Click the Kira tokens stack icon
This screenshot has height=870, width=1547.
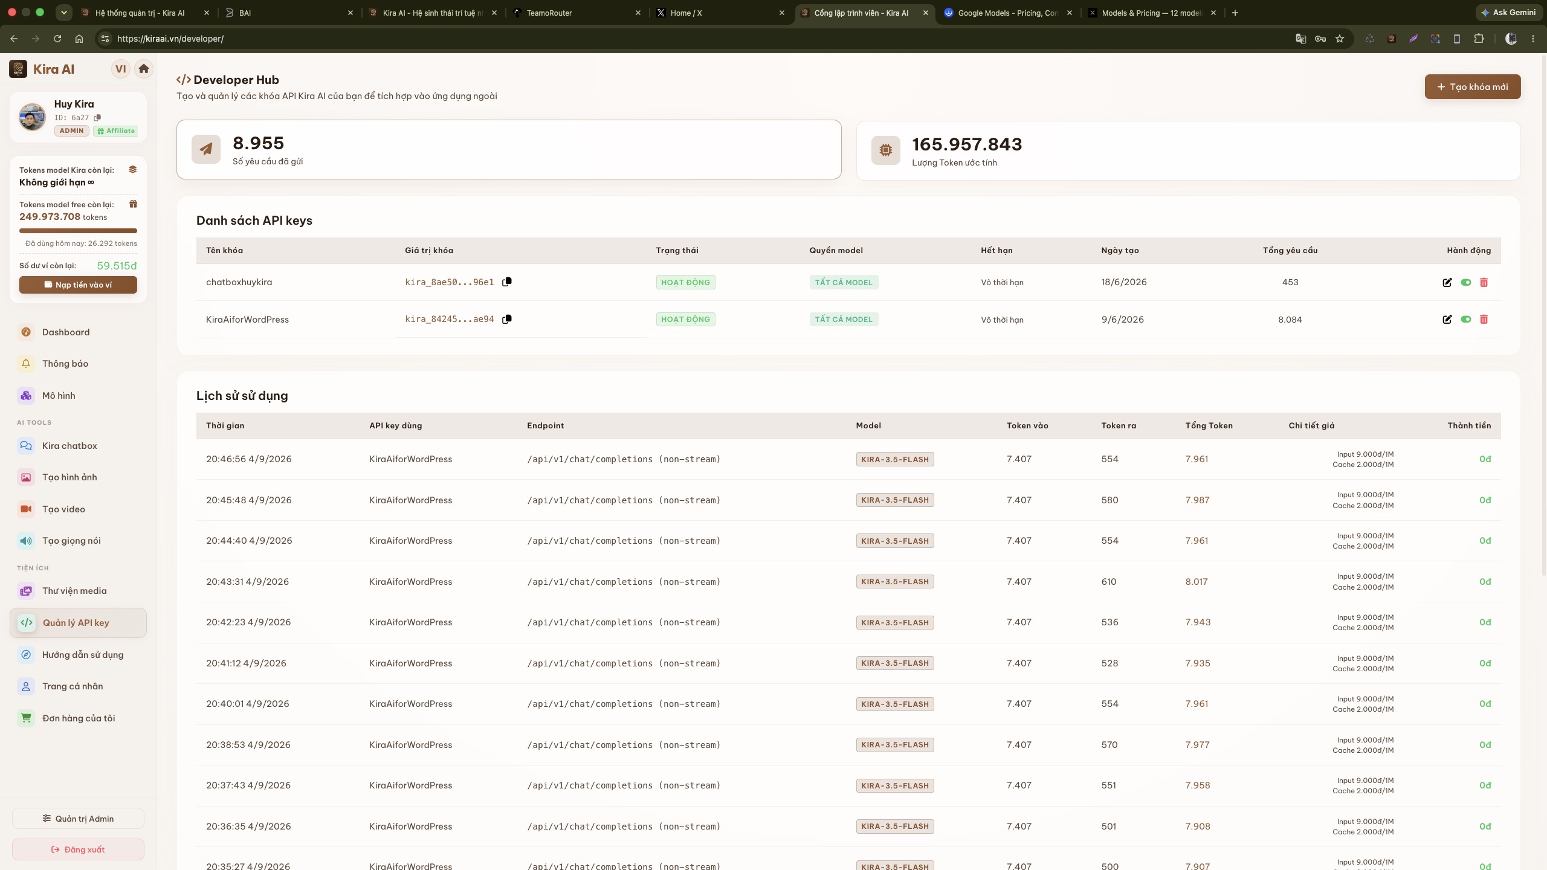point(132,170)
